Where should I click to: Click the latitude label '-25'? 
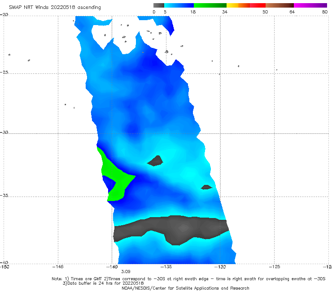4,72
